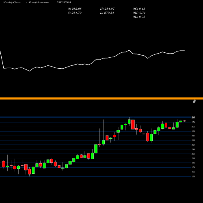Click the 209 price axis label

(194, 154)
